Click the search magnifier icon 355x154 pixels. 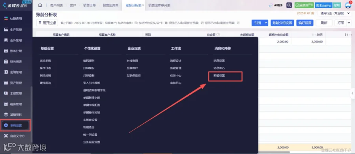pos(289,5)
